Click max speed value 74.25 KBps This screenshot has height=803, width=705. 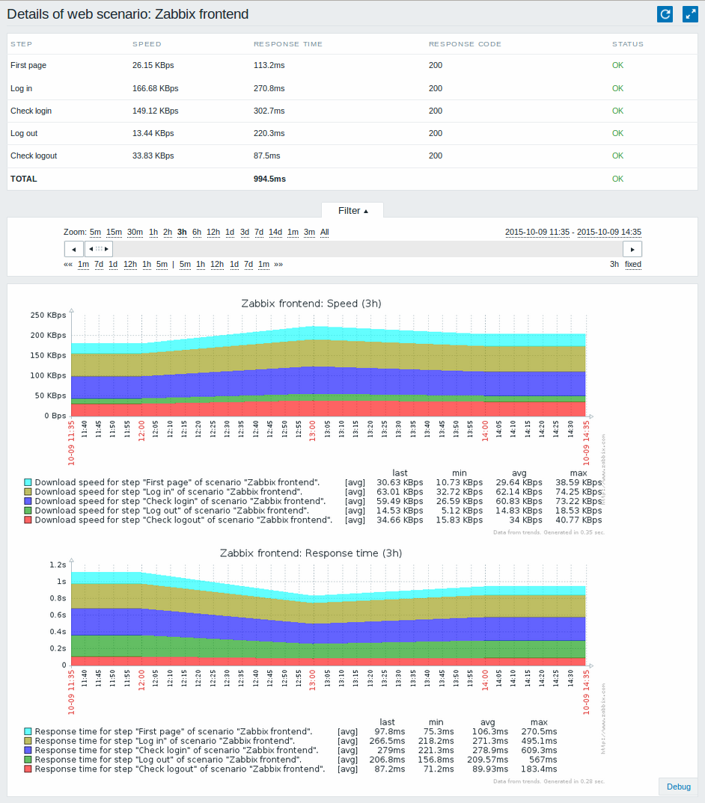[x=579, y=492]
